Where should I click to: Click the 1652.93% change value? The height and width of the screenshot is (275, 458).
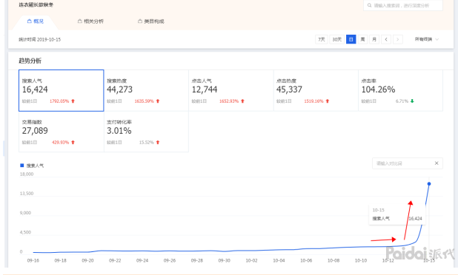[x=229, y=101]
